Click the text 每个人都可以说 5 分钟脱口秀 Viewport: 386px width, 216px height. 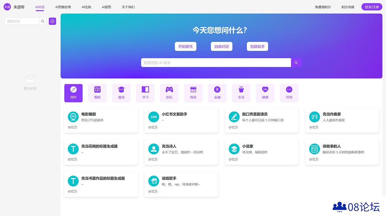pyautogui.click(x=263, y=120)
